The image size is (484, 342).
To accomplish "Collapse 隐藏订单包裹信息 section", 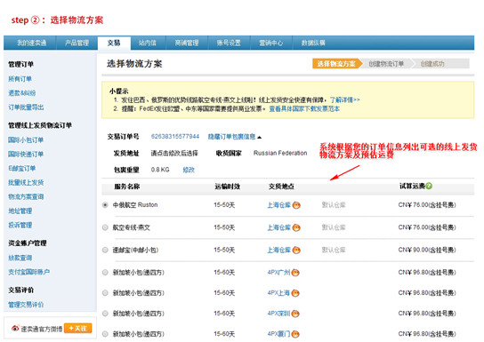I will click(x=235, y=137).
